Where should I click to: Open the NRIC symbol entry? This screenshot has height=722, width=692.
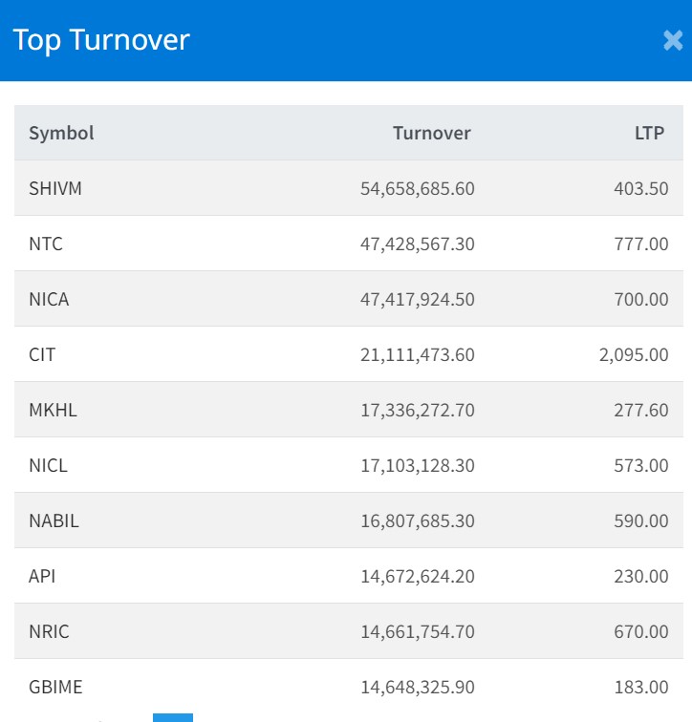pos(49,631)
